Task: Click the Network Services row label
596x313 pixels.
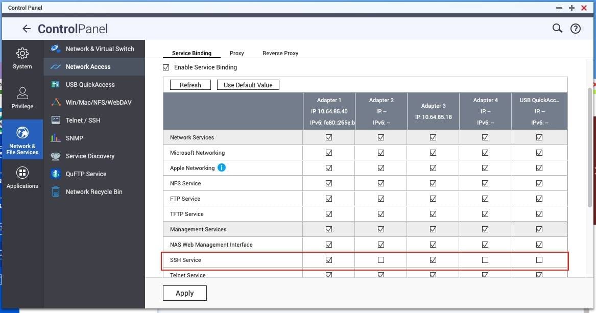Action: 192,137
